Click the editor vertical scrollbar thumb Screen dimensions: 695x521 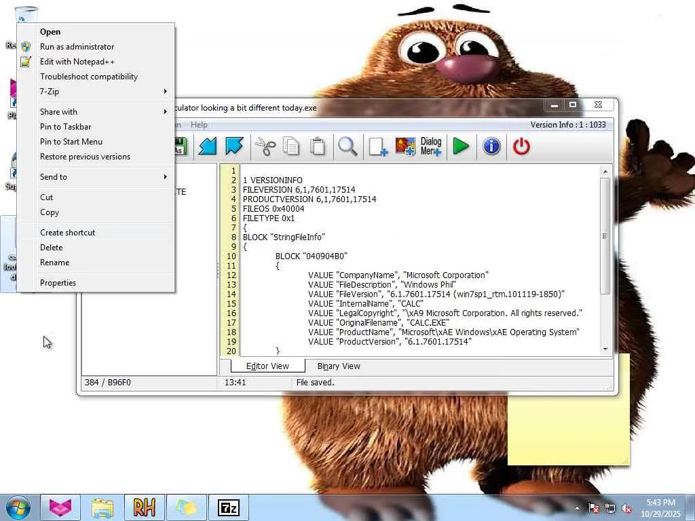[605, 235]
